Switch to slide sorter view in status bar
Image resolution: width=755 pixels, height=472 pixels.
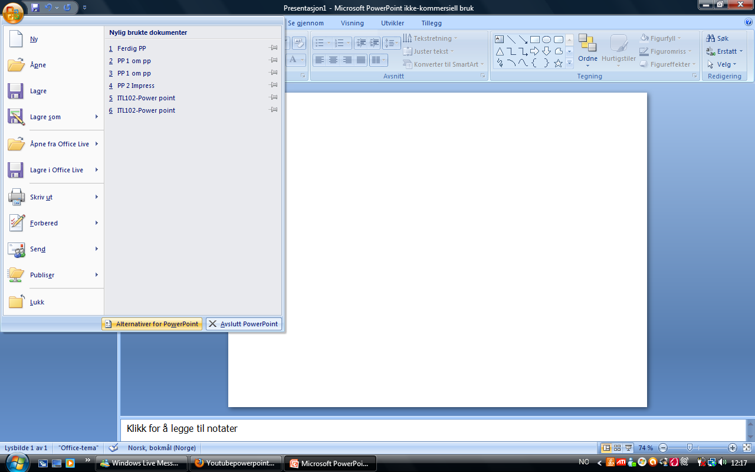618,448
